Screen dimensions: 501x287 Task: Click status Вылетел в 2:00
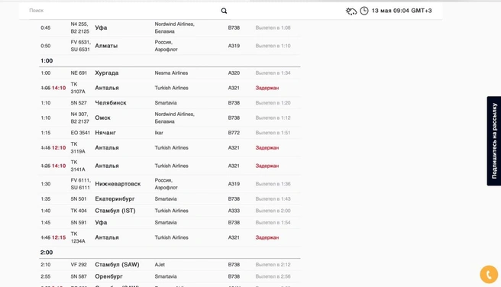tap(273, 211)
